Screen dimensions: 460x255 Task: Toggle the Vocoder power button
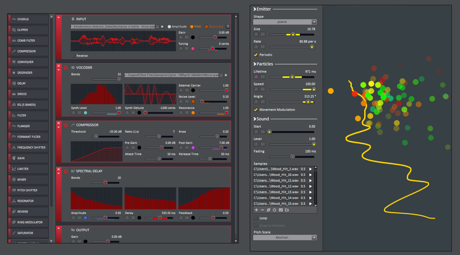coord(66,68)
